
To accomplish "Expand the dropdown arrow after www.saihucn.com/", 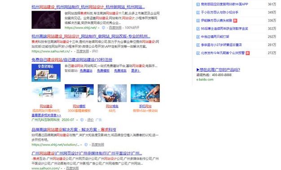I will click(x=61, y=168).
